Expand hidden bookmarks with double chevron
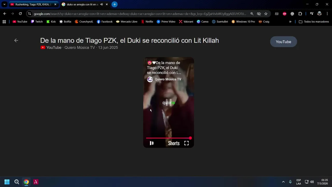 (x=290, y=22)
